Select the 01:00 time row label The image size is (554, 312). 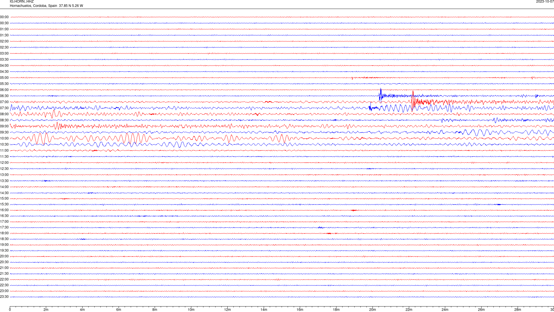[4, 29]
